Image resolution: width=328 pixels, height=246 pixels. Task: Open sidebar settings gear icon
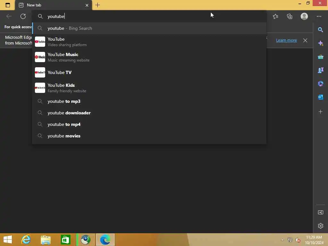[320, 226]
